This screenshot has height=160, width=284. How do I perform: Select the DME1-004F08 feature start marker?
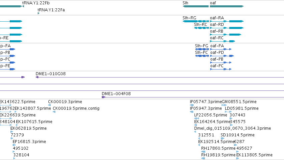(x=103, y=97)
